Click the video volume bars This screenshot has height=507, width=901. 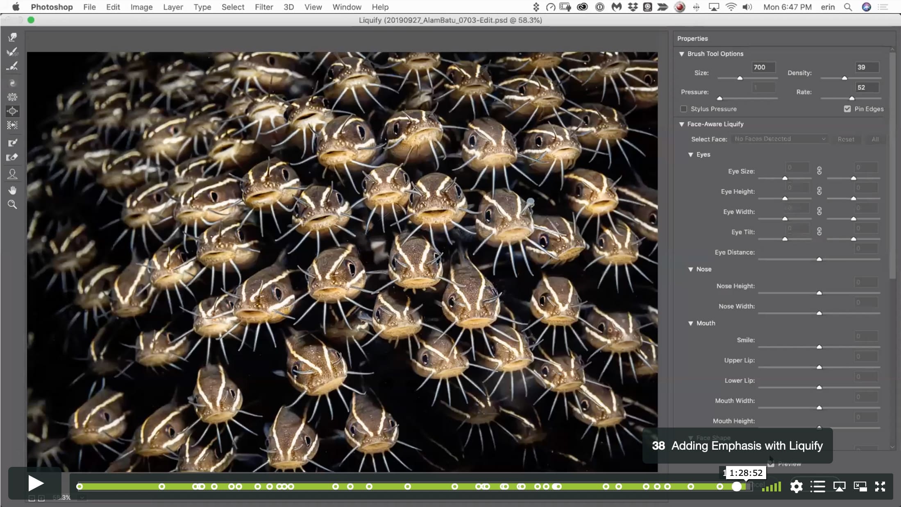(x=771, y=487)
